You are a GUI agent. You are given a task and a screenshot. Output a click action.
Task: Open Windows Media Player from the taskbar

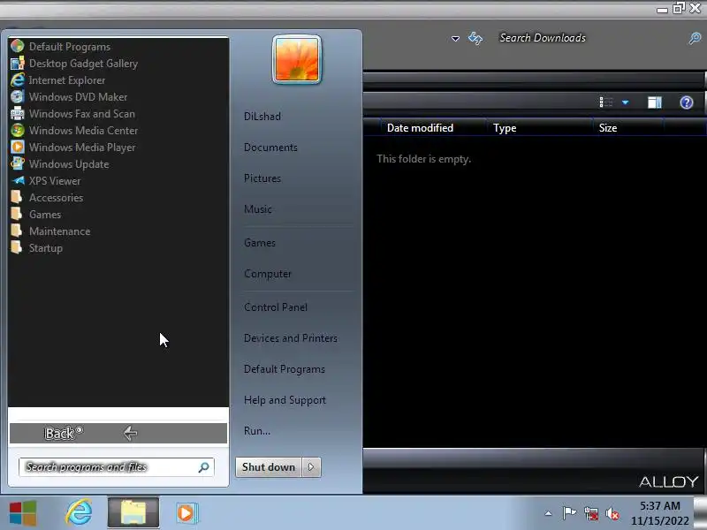(186, 513)
